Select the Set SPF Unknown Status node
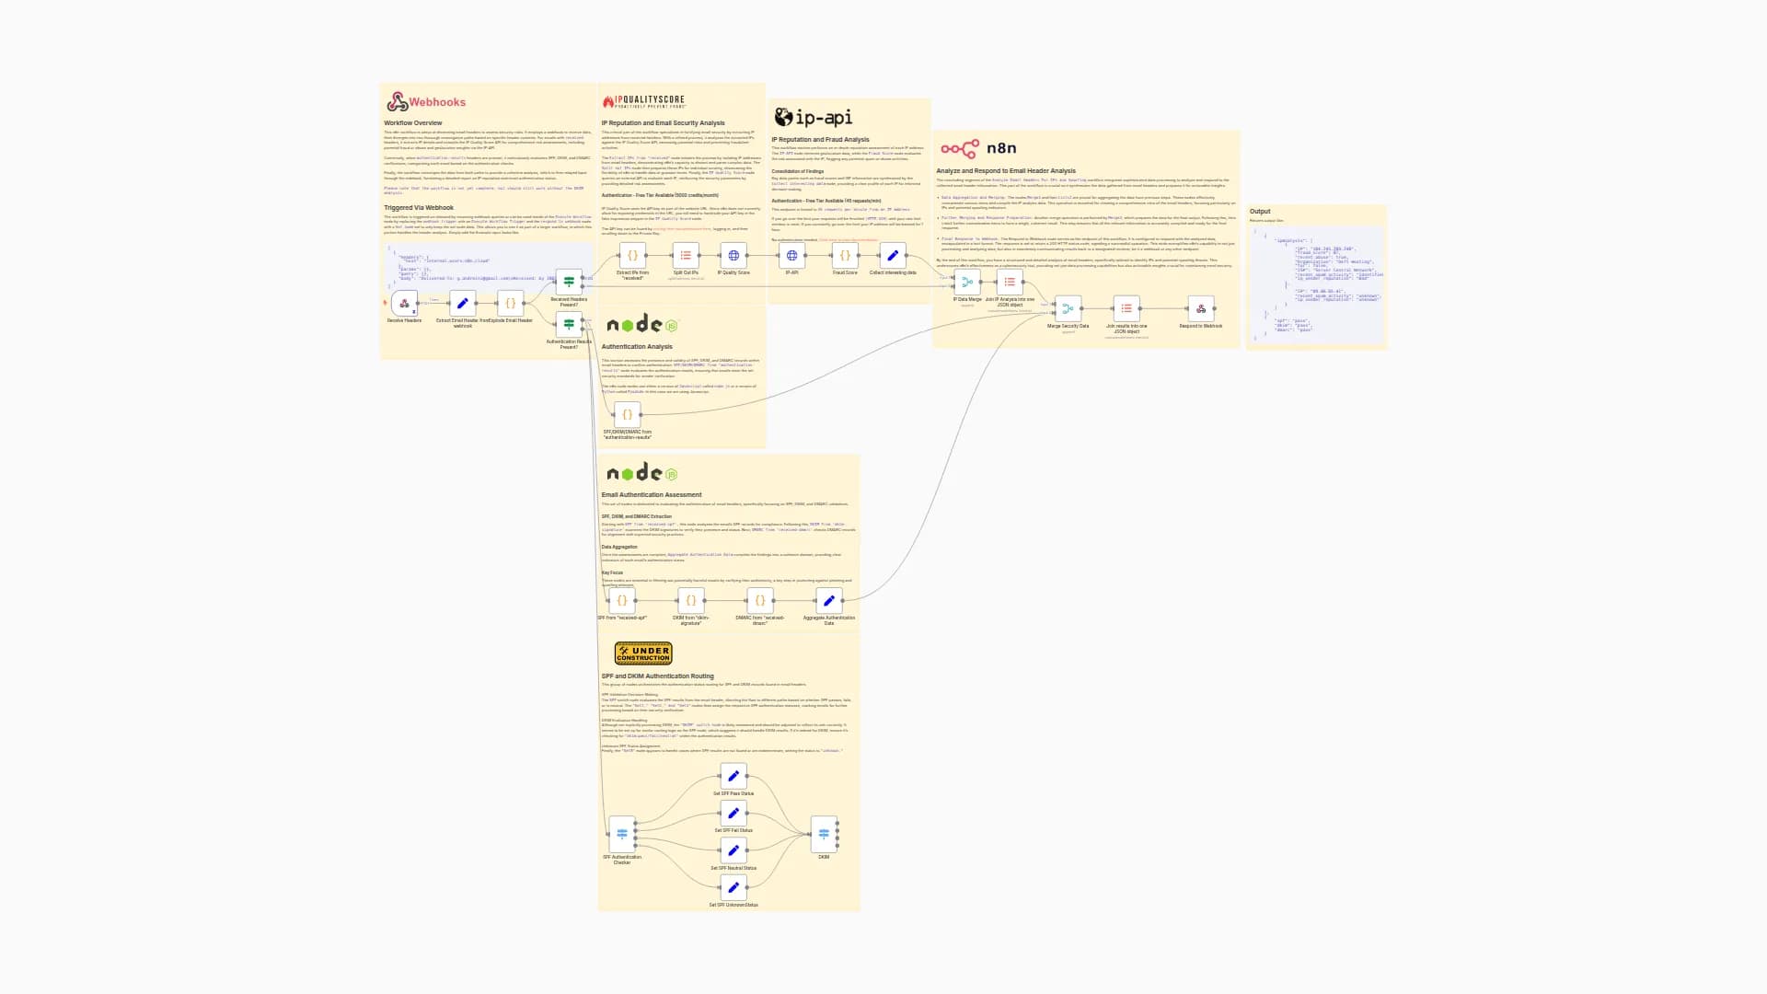 click(733, 887)
